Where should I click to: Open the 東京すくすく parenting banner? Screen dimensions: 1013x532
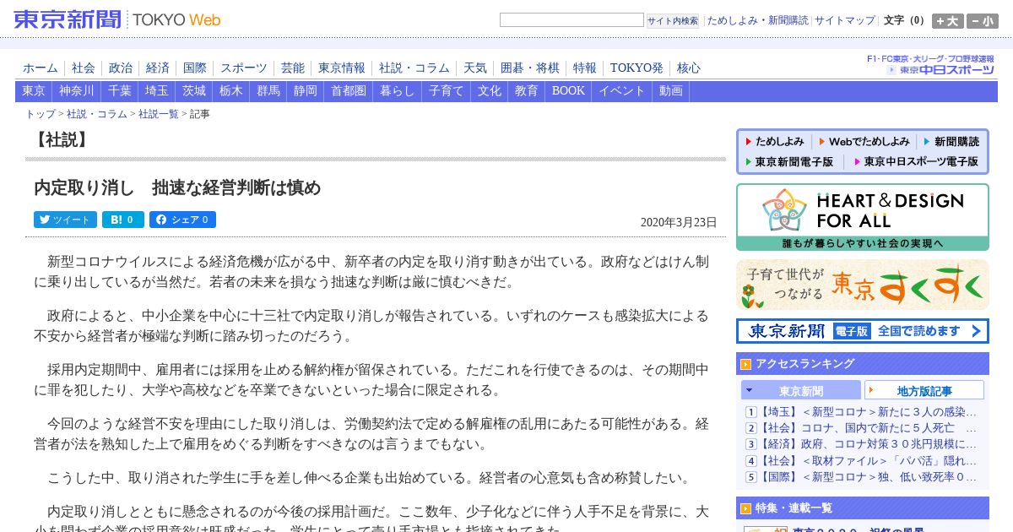click(x=863, y=285)
